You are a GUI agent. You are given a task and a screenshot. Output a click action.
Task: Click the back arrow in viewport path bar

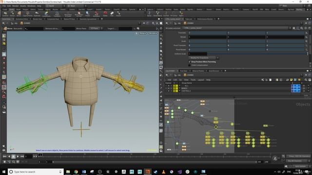tap(3, 23)
